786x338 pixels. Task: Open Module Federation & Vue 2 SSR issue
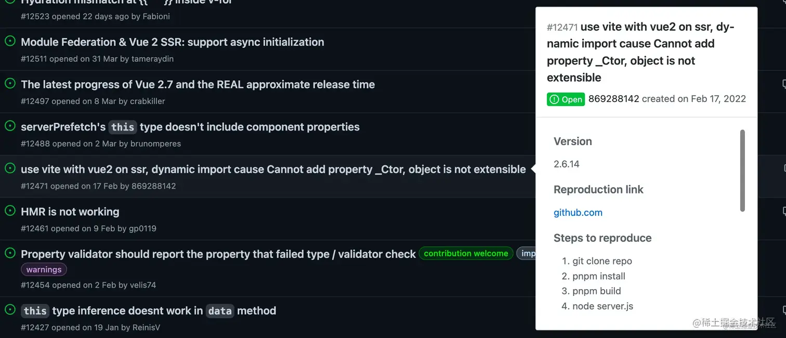tap(173, 42)
